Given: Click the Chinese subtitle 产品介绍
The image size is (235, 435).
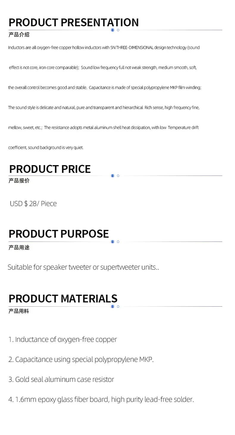Looking at the screenshot, I should [x=19, y=35].
